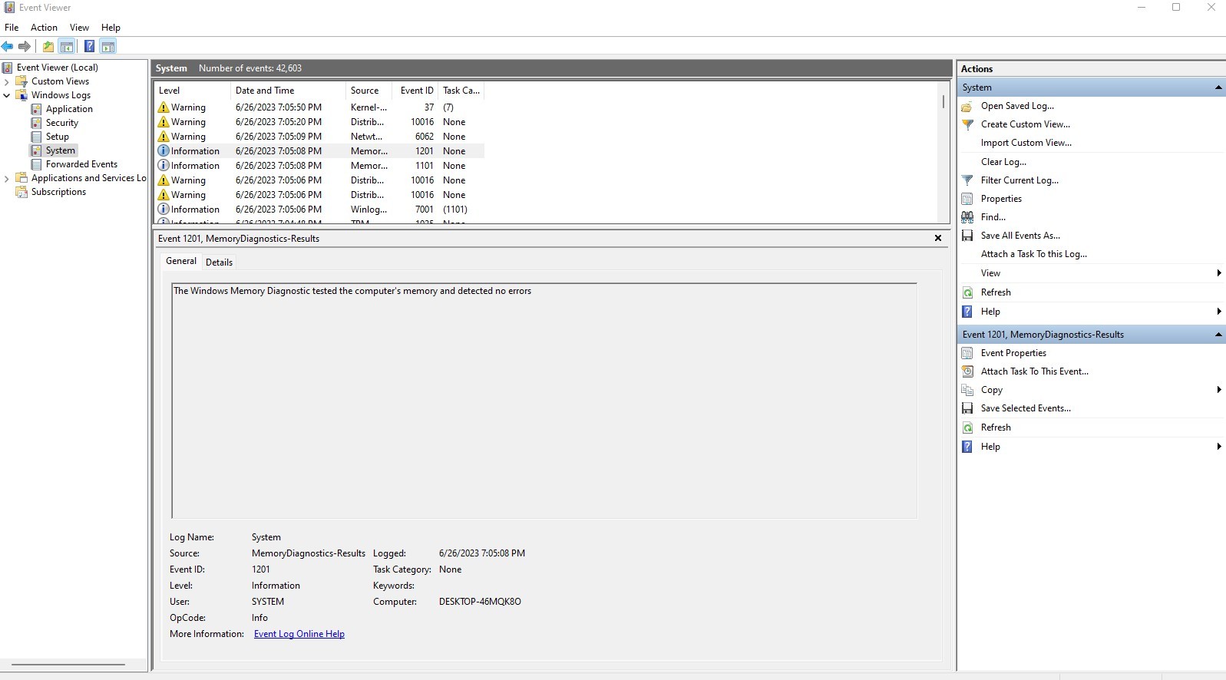Open the Help menu in menu bar

point(111,28)
